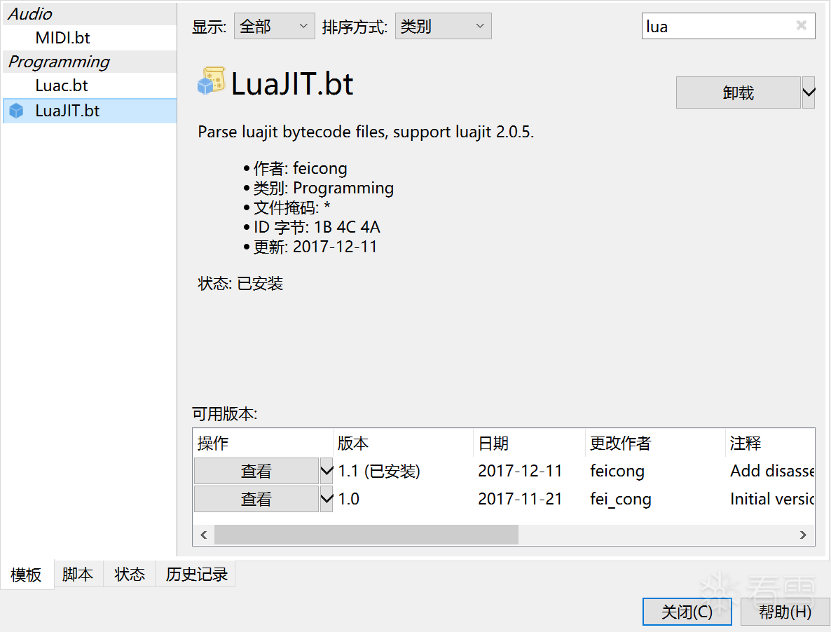Click the 关闭(C) button

(687, 612)
